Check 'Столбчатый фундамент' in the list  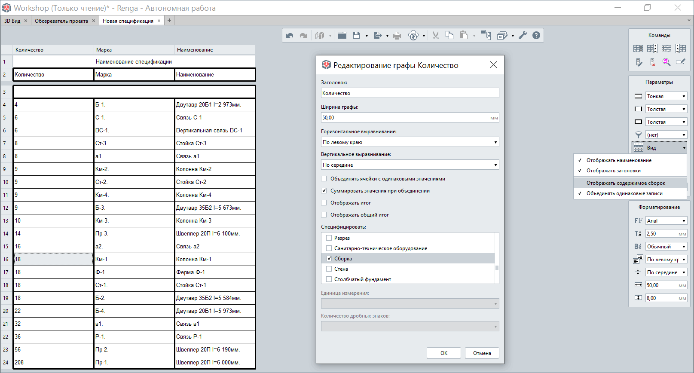[x=329, y=279]
